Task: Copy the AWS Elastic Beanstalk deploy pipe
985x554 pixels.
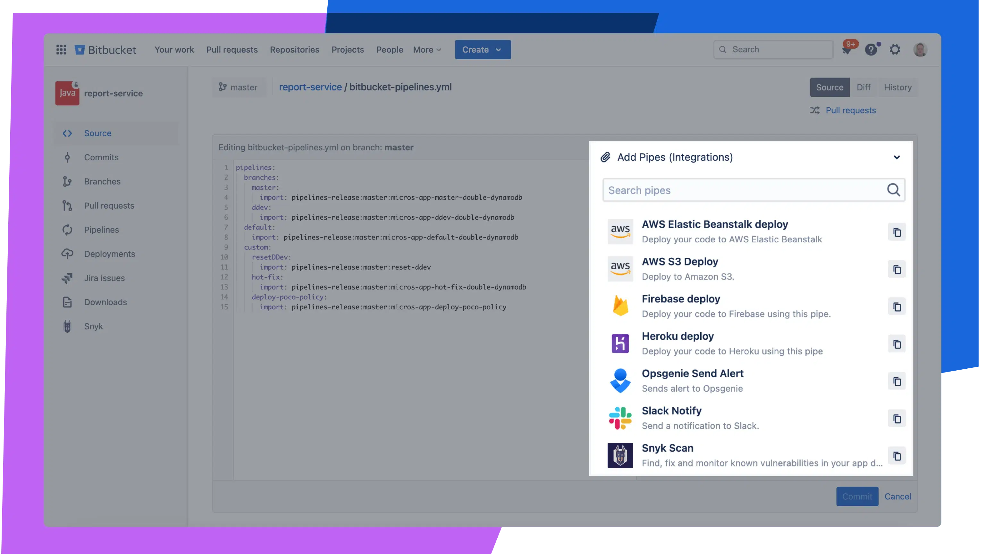Action: click(897, 232)
